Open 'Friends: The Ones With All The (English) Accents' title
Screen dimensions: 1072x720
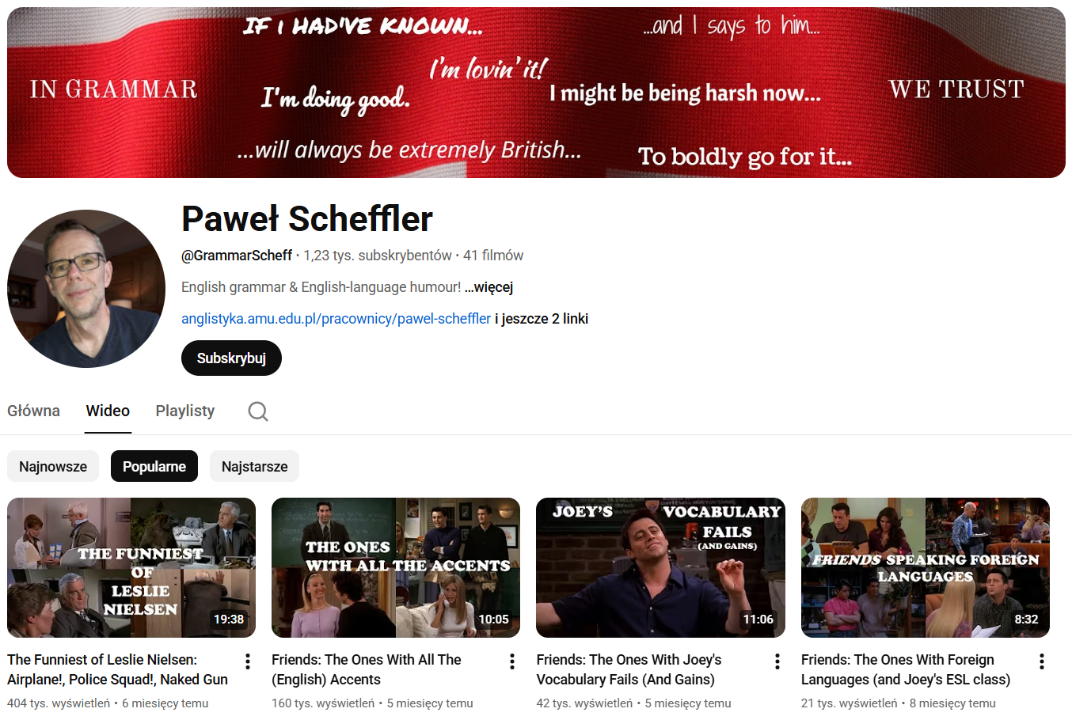[367, 669]
